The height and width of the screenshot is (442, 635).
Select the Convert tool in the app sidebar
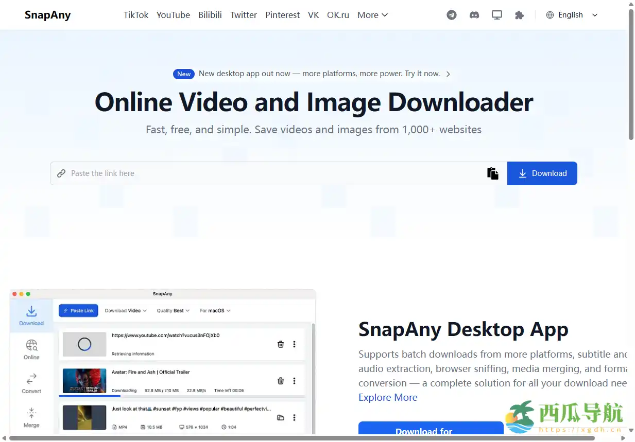click(31, 382)
